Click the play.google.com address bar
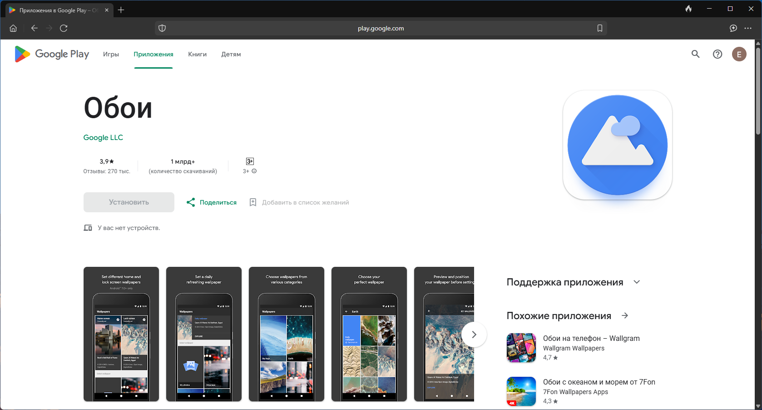 point(381,28)
